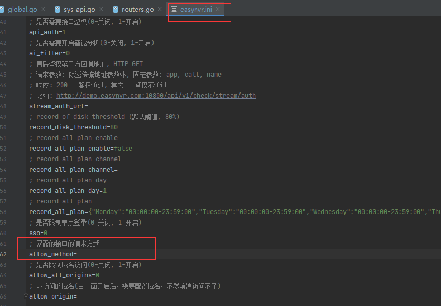Click the allow_origin= line

point(53,296)
